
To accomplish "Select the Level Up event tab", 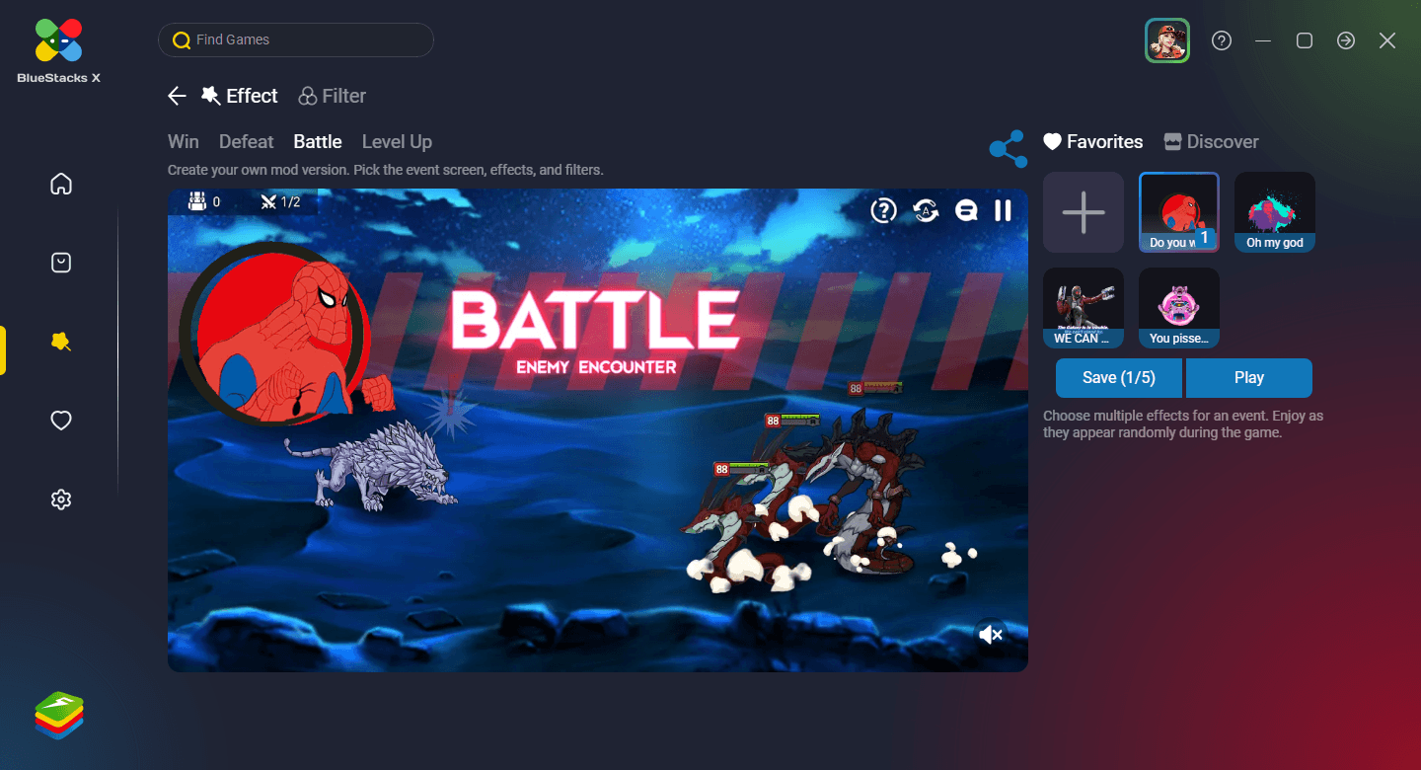I will click(397, 141).
